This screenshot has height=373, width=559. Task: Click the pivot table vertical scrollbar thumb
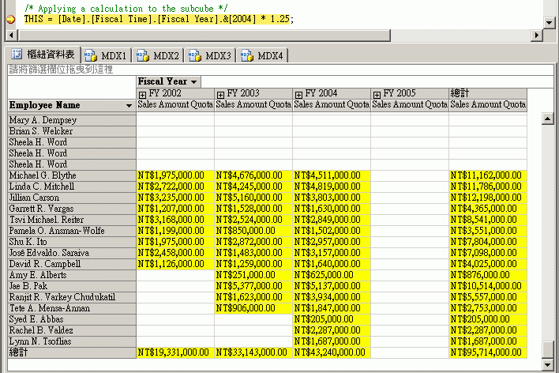point(547,349)
